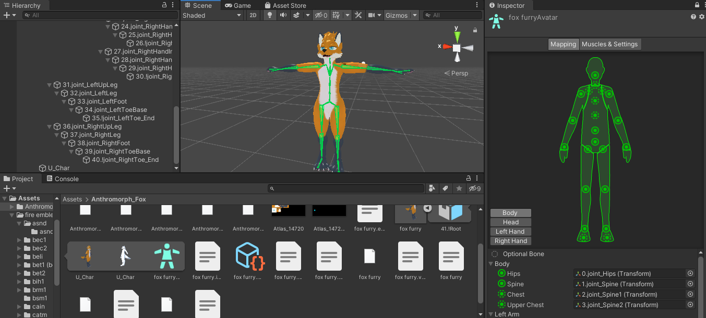
Task: Toggle audio in the Scene view
Action: [283, 15]
